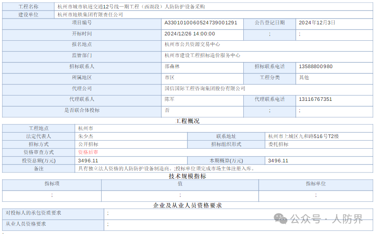Click the 招标联系人 label cell
The image size is (375, 234).
point(82,68)
